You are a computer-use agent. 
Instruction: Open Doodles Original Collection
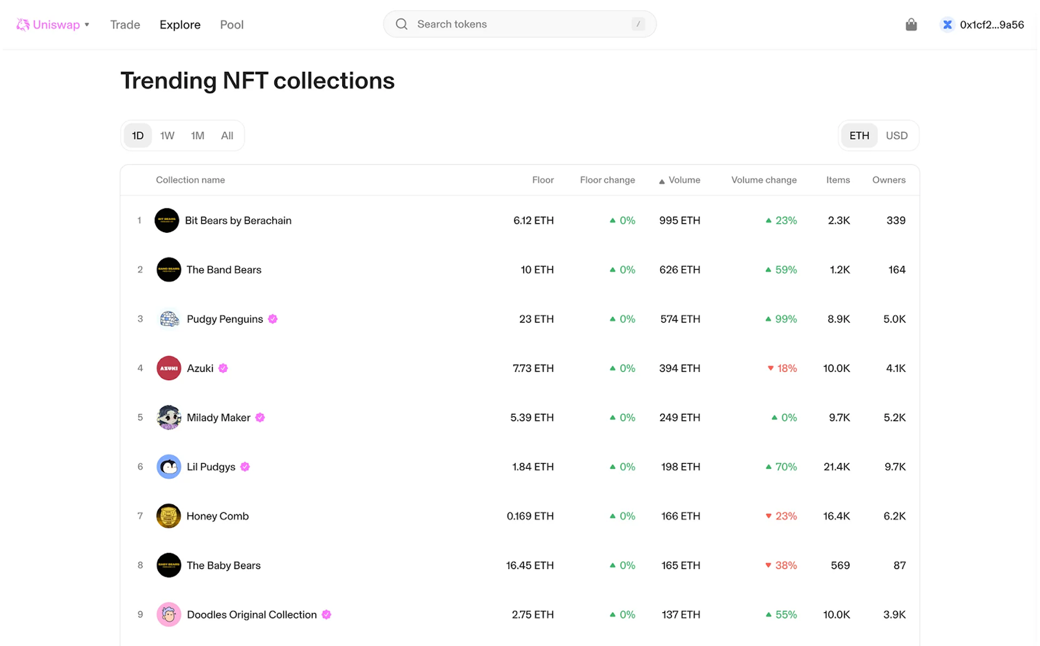coord(251,614)
